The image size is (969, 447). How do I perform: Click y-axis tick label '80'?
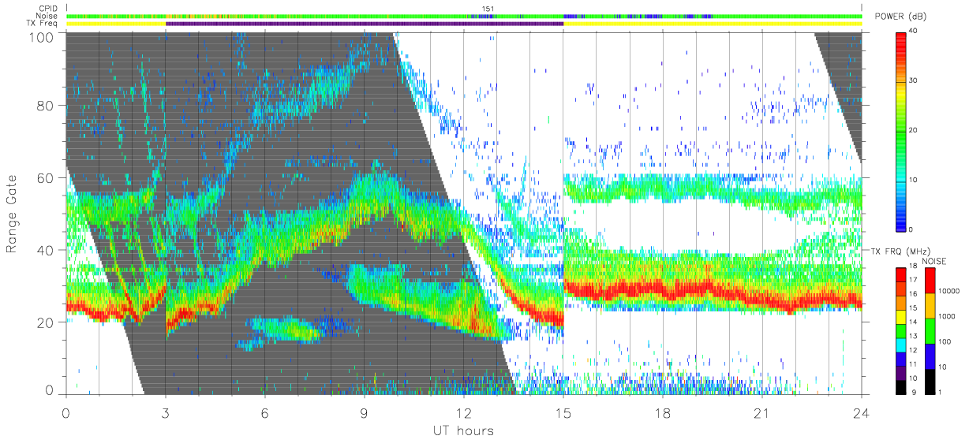44,106
